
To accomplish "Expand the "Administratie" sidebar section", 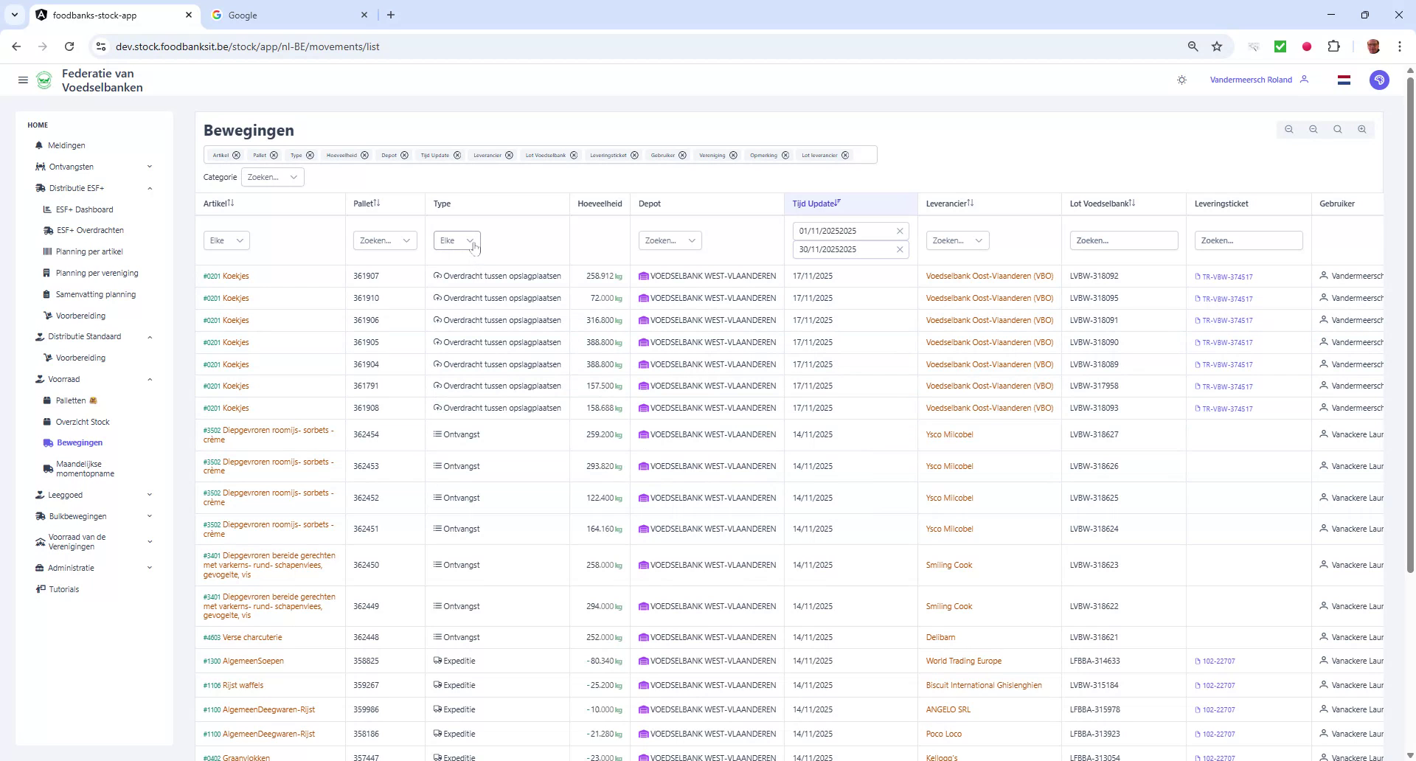I will point(150,568).
